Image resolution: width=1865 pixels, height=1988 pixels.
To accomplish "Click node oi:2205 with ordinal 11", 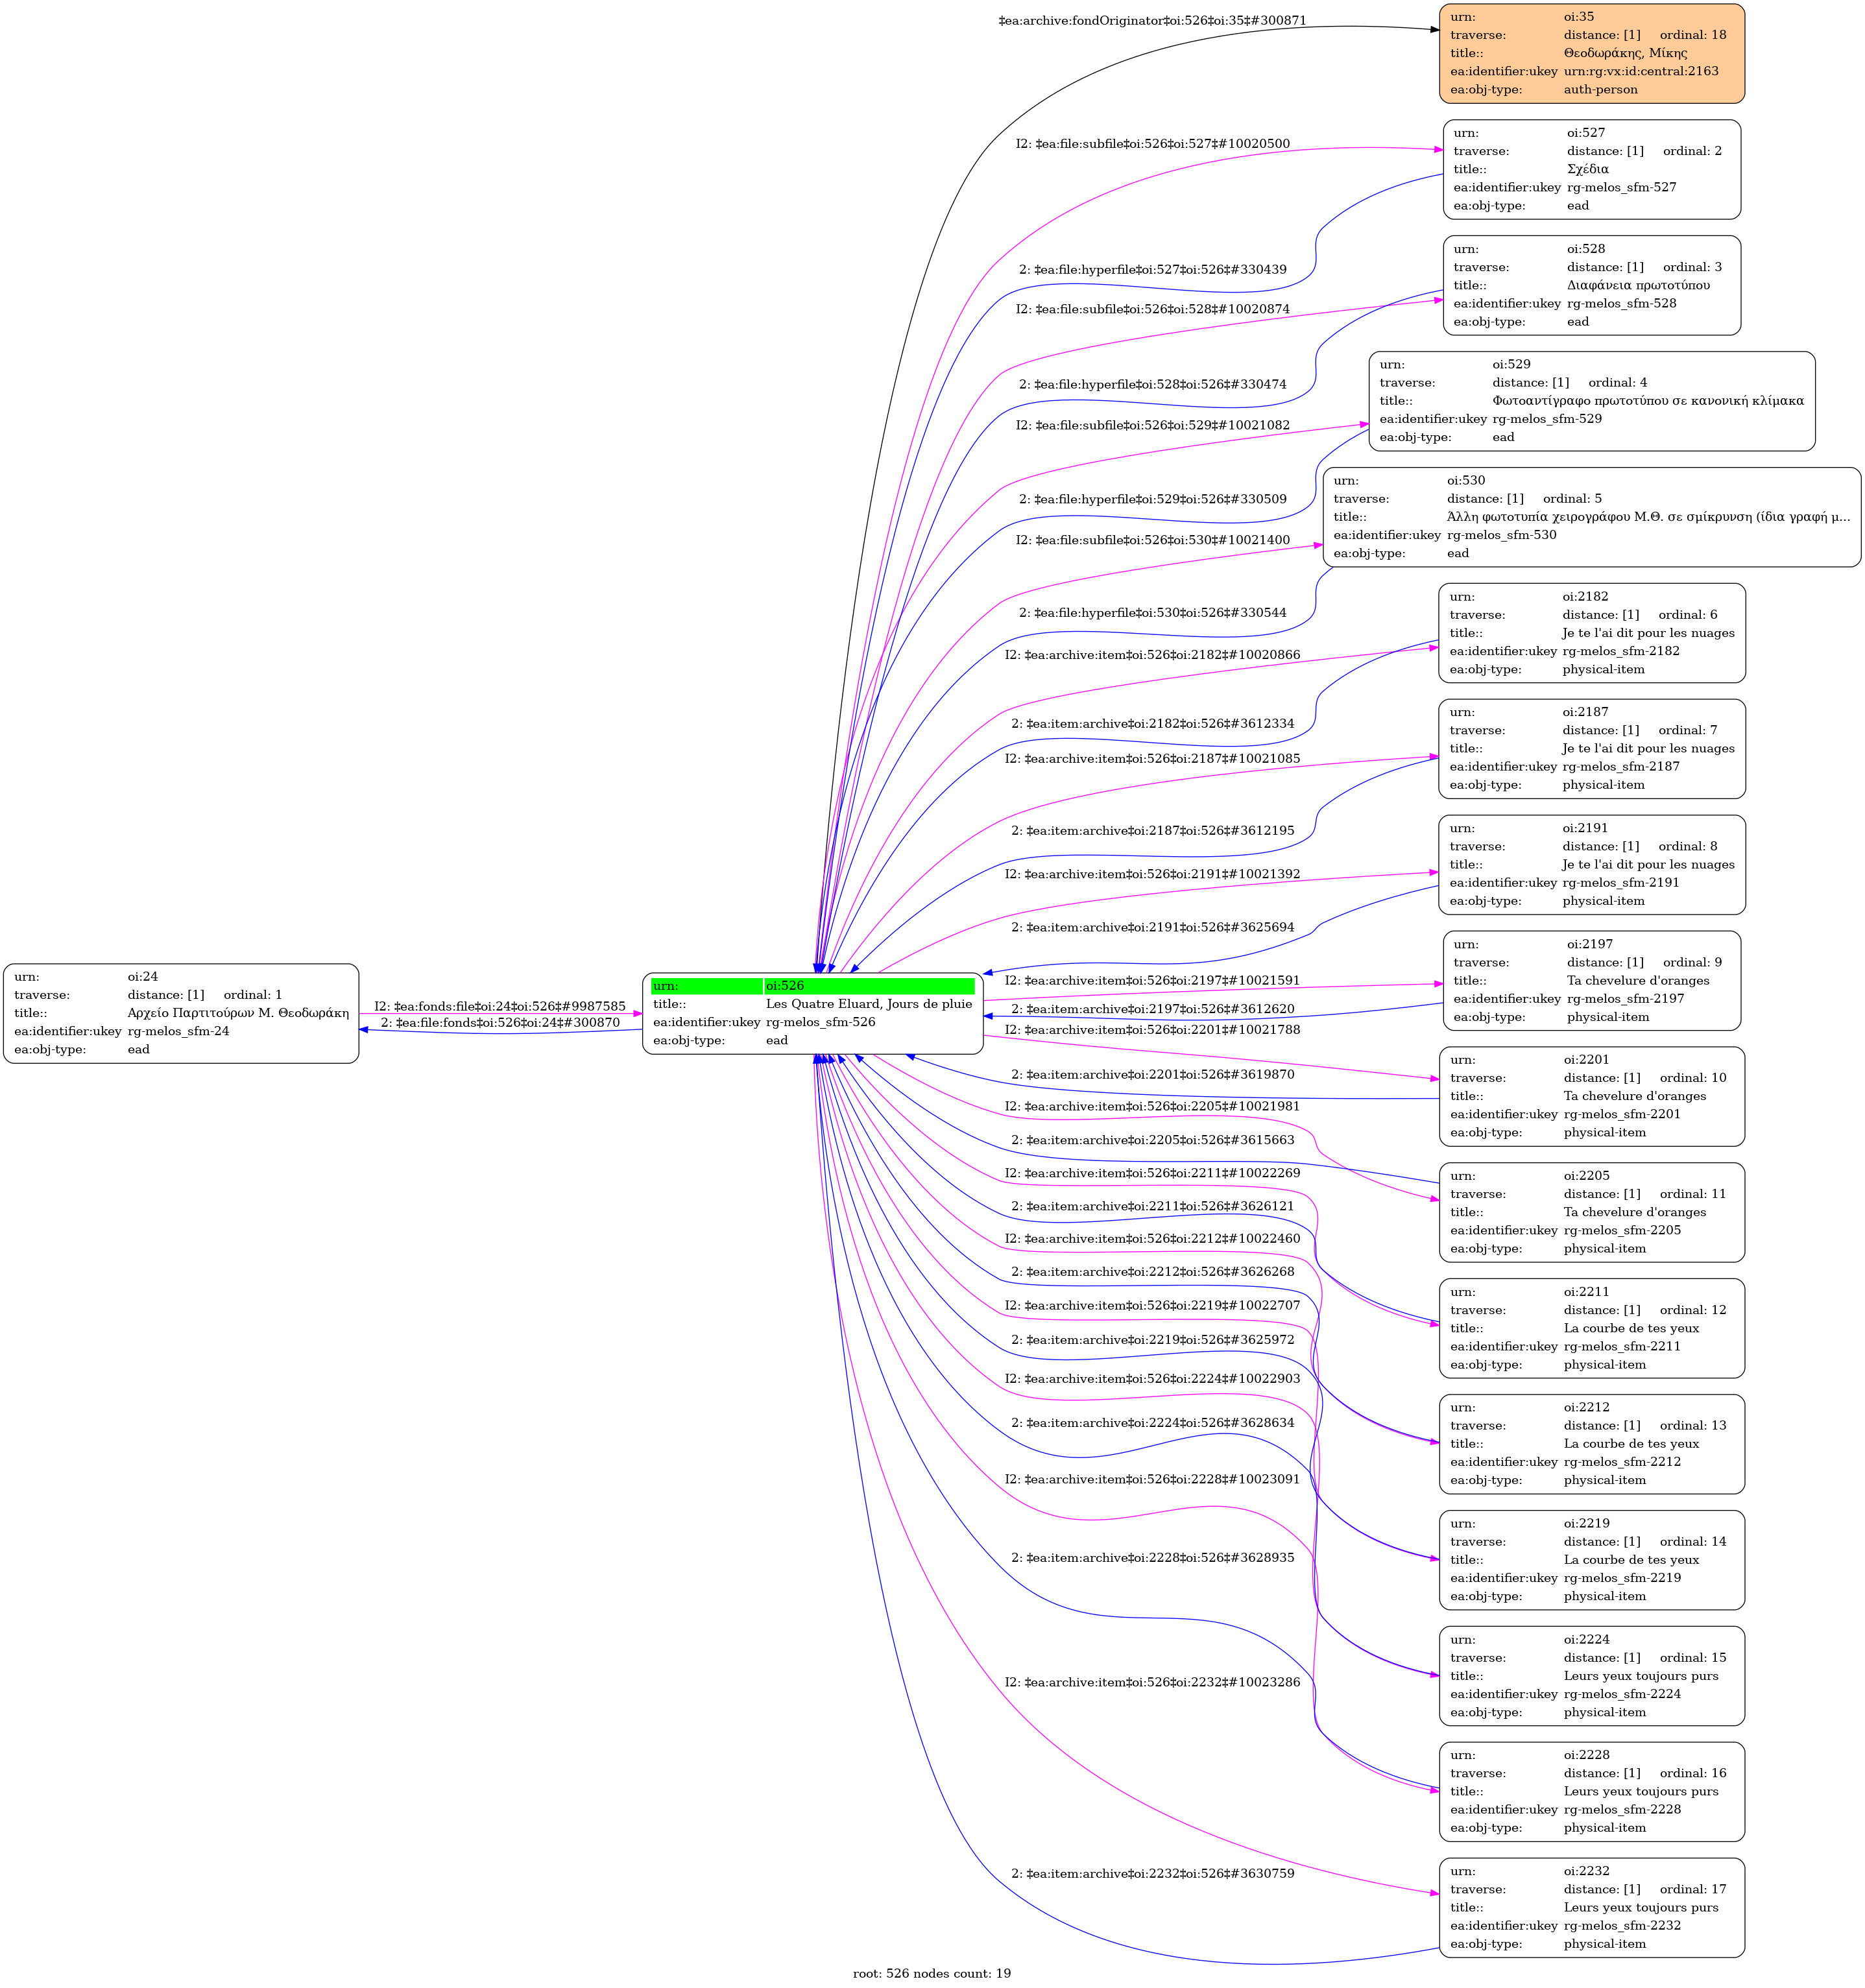I will [x=1592, y=1212].
